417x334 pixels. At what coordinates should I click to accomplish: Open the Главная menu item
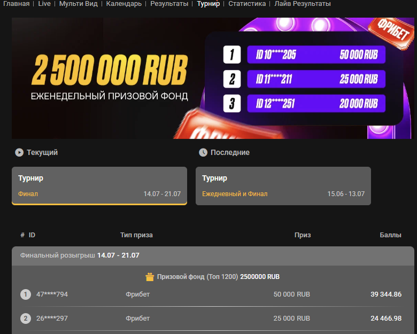pyautogui.click(x=16, y=4)
